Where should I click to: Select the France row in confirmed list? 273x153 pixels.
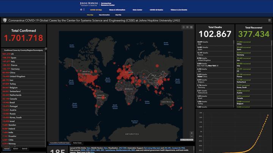[x=23, y=65]
